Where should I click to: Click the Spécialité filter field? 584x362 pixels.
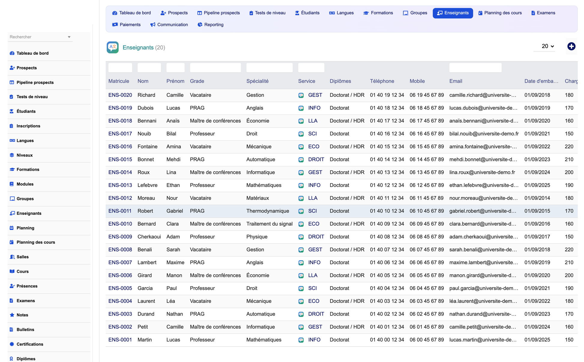(269, 68)
